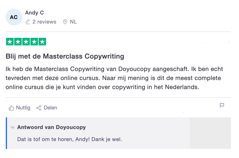Screen dimensions: 239x158
Task: Click the third green rating star
Action: point(26,42)
